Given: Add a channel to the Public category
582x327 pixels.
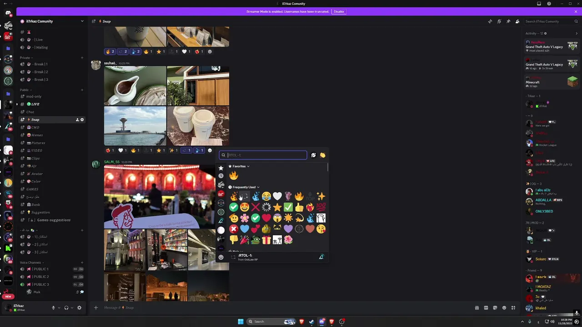Looking at the screenshot, I should click(82, 90).
